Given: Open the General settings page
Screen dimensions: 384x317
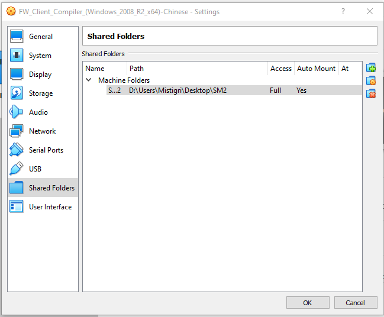Looking at the screenshot, I should click(43, 37).
